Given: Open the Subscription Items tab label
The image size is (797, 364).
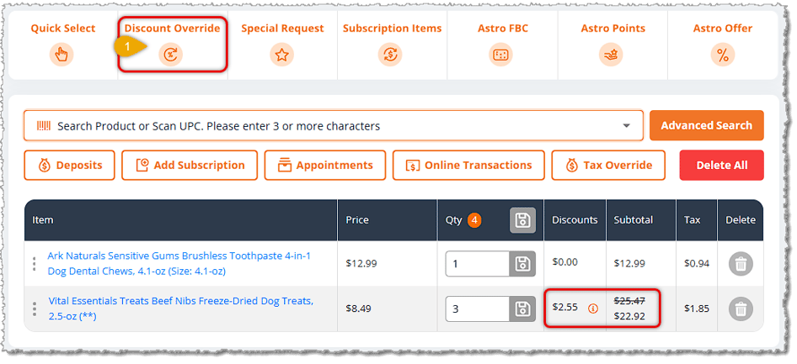Looking at the screenshot, I should 392,29.
